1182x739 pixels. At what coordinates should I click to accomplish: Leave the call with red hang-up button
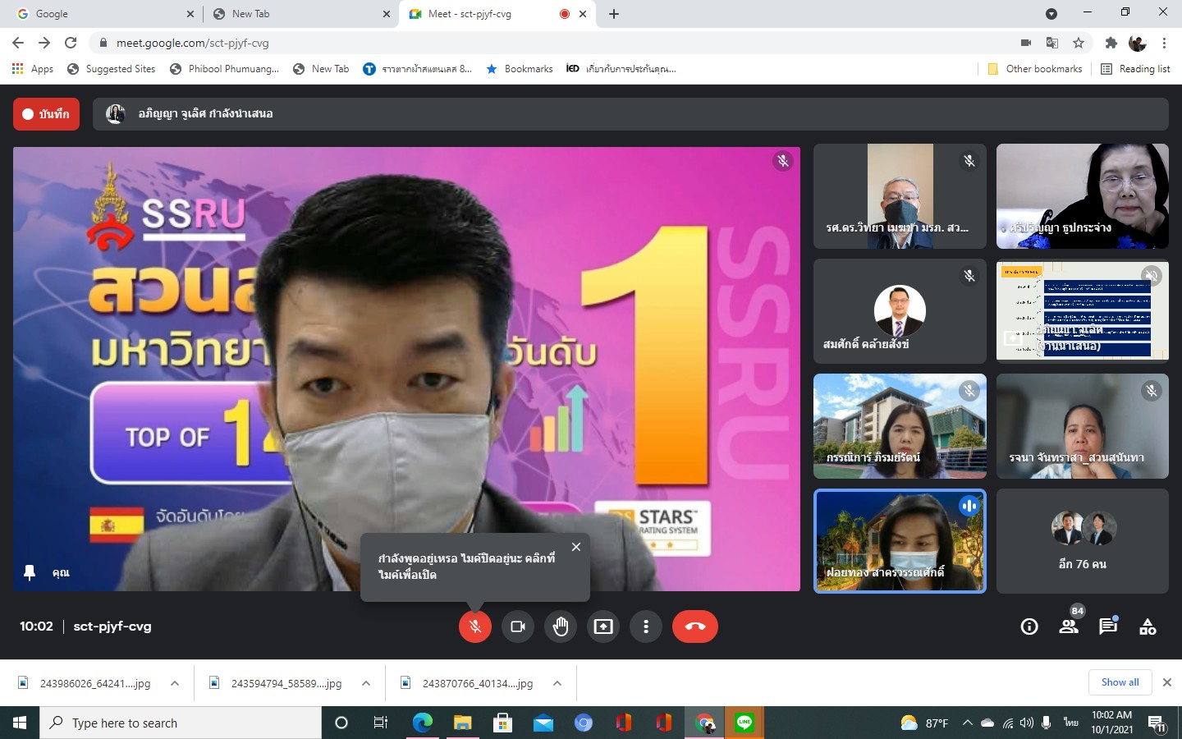point(694,627)
